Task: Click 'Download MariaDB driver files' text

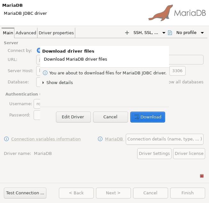Action: click(76, 59)
